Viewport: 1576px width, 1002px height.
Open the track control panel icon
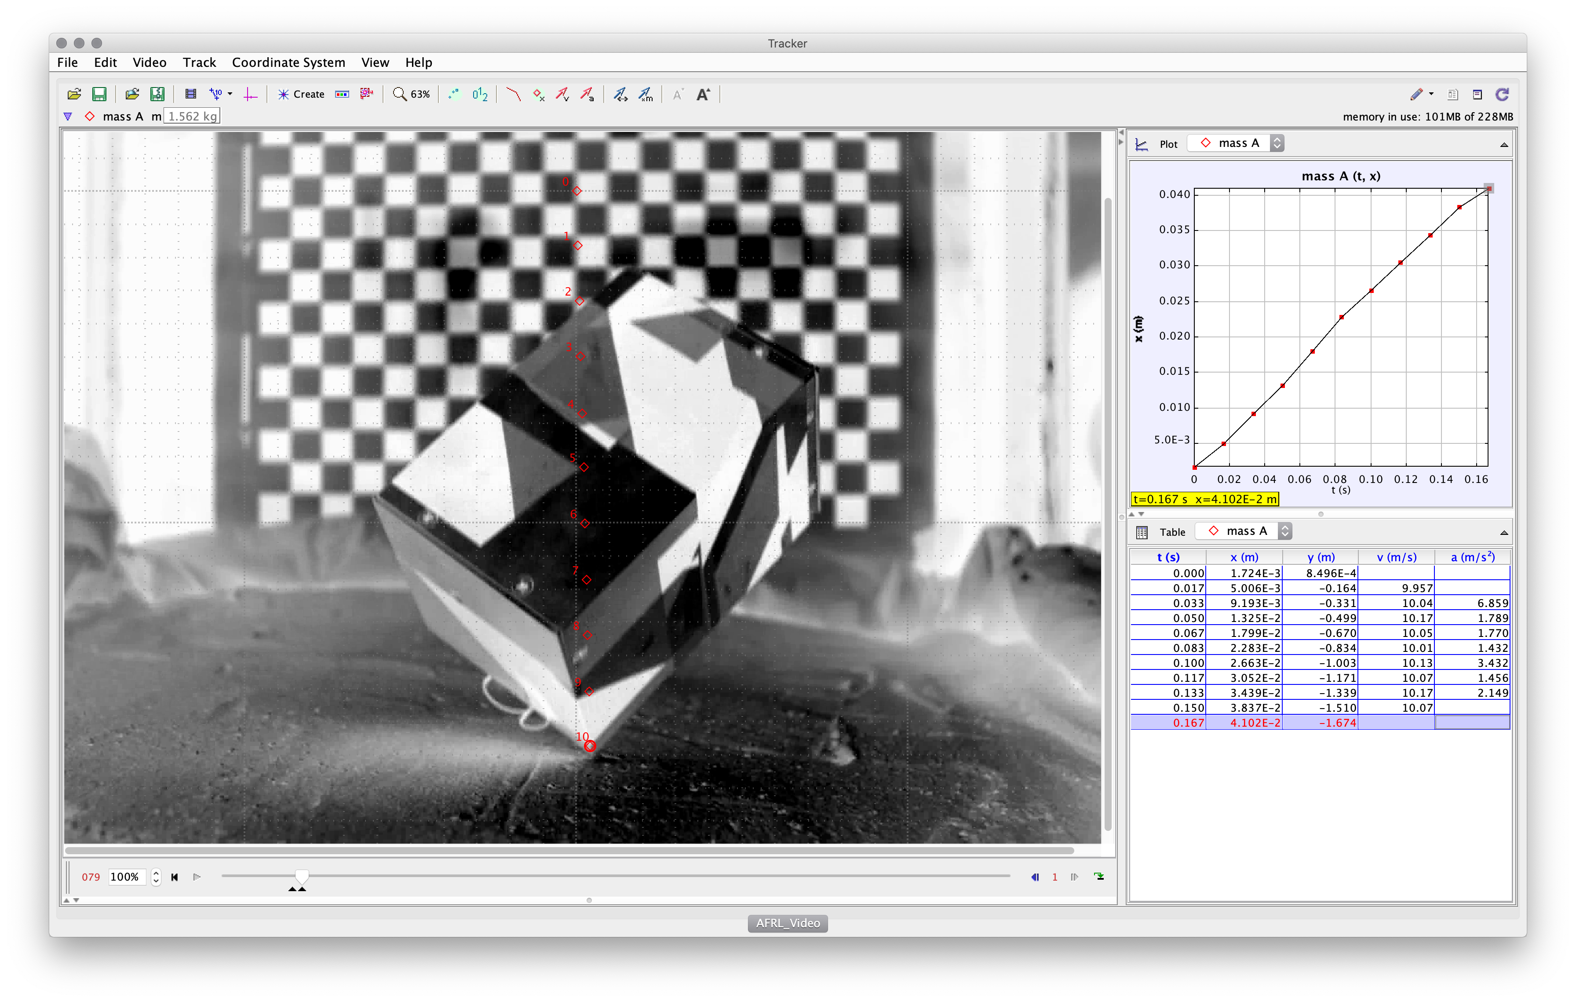click(342, 94)
